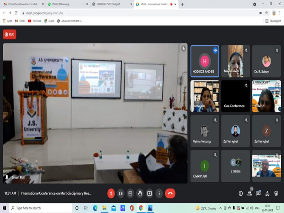This screenshot has width=284, height=213.
Task: Open the in-call chat messages icon
Action: 258,193
